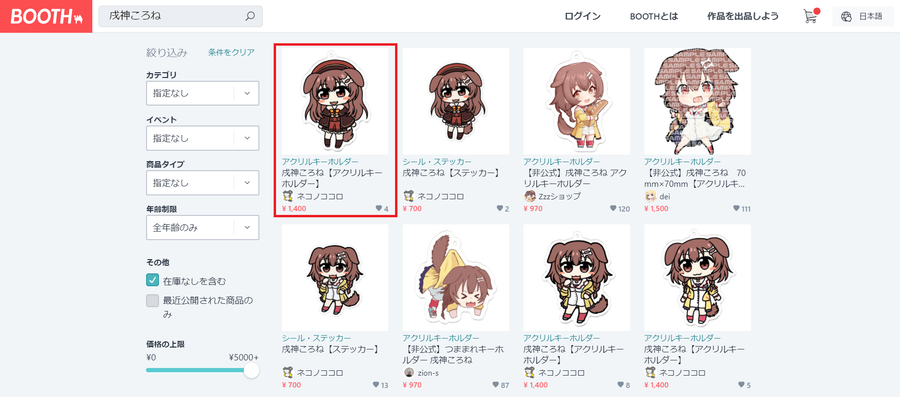Uncheck 在庫なしを含む checkbox
900x397 pixels.
coord(152,280)
